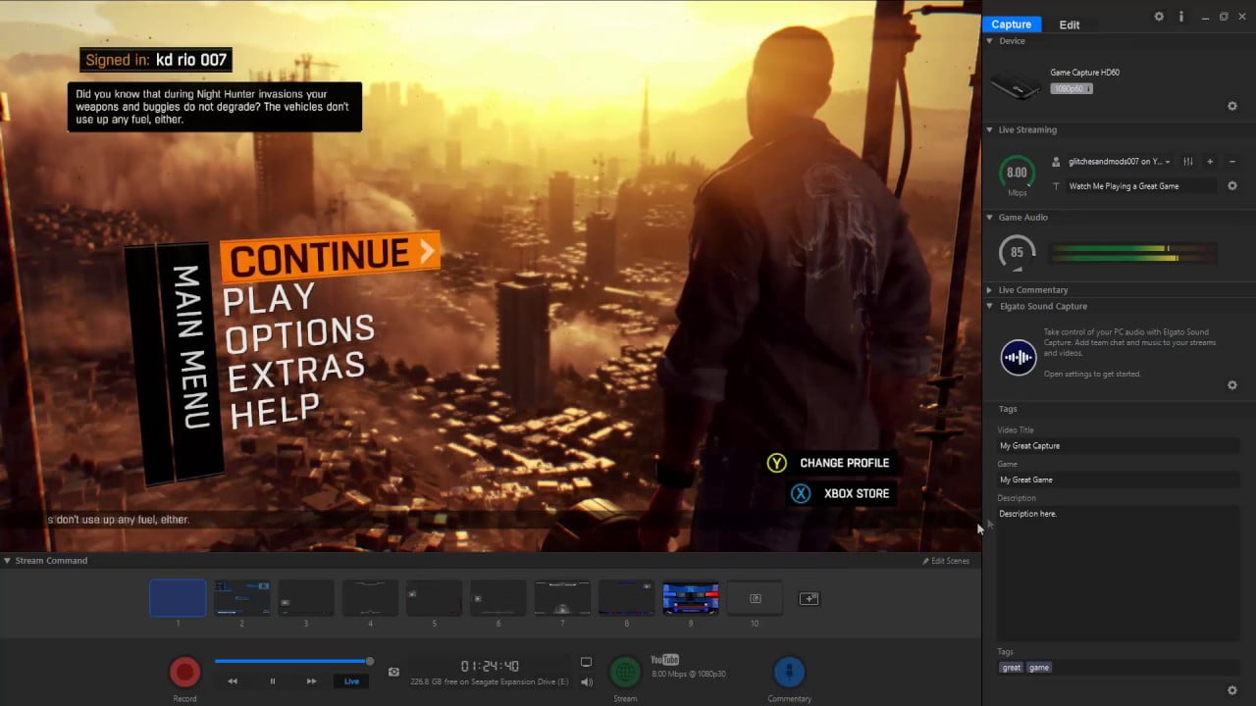Mute preview audio with the speaker icon

point(586,681)
